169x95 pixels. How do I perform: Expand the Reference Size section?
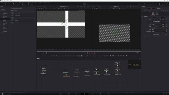point(143,37)
